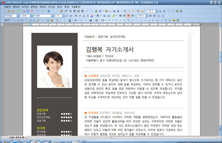
Task: Toggle justify paragraph alignment
Action: [x=121, y=16]
